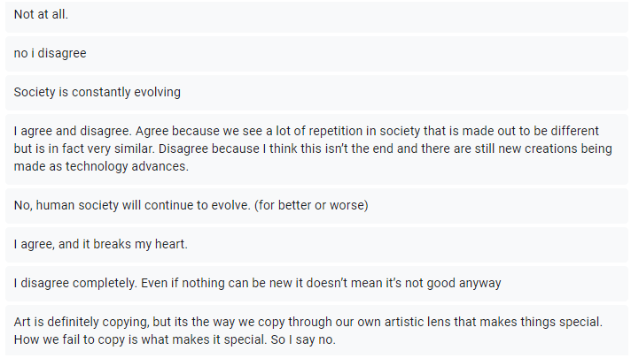
Task: Select the "no i disagree" response
Action: [x=51, y=53]
